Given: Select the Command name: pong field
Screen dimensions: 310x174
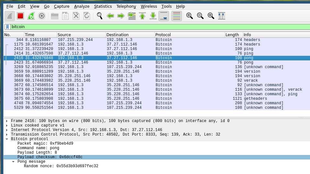Looking at the screenshot, I should point(157,148).
